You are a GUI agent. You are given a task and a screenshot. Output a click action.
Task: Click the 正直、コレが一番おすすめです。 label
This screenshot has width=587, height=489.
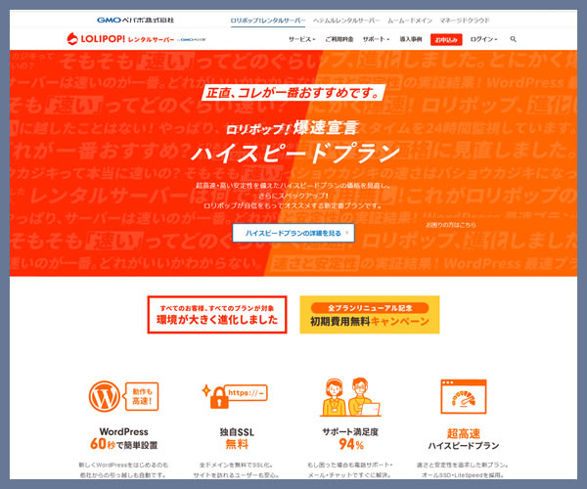tap(293, 93)
